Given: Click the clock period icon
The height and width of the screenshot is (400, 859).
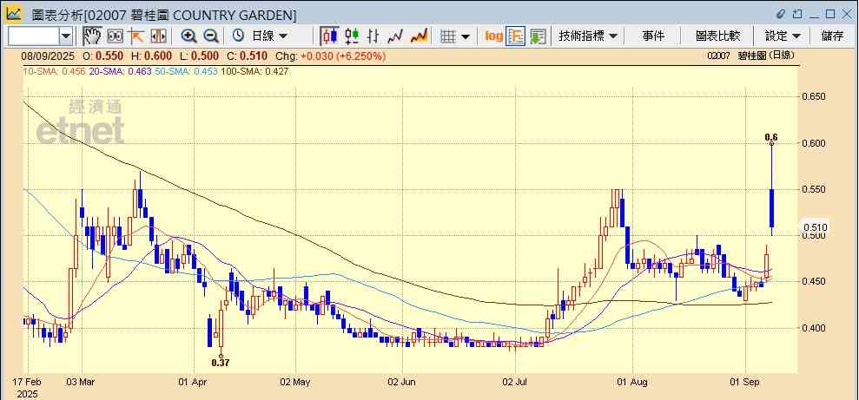Looking at the screenshot, I should pos(238,36).
